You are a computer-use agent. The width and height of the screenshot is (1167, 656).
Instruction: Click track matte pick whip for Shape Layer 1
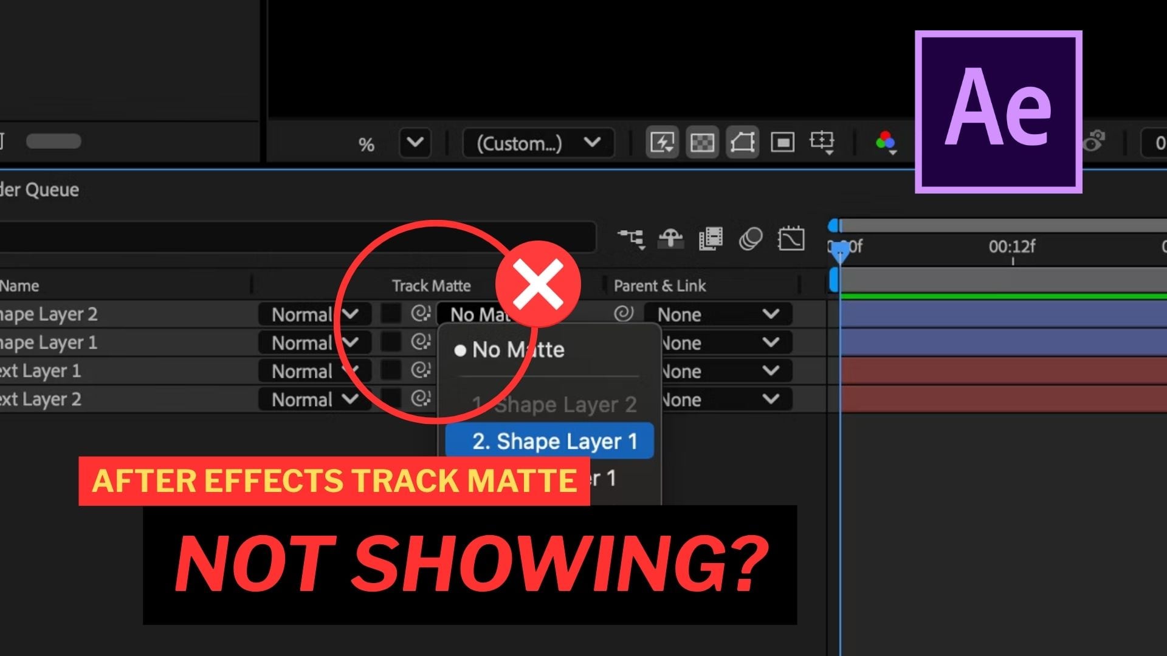point(421,343)
